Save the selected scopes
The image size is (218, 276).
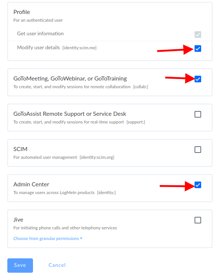coord(20,265)
